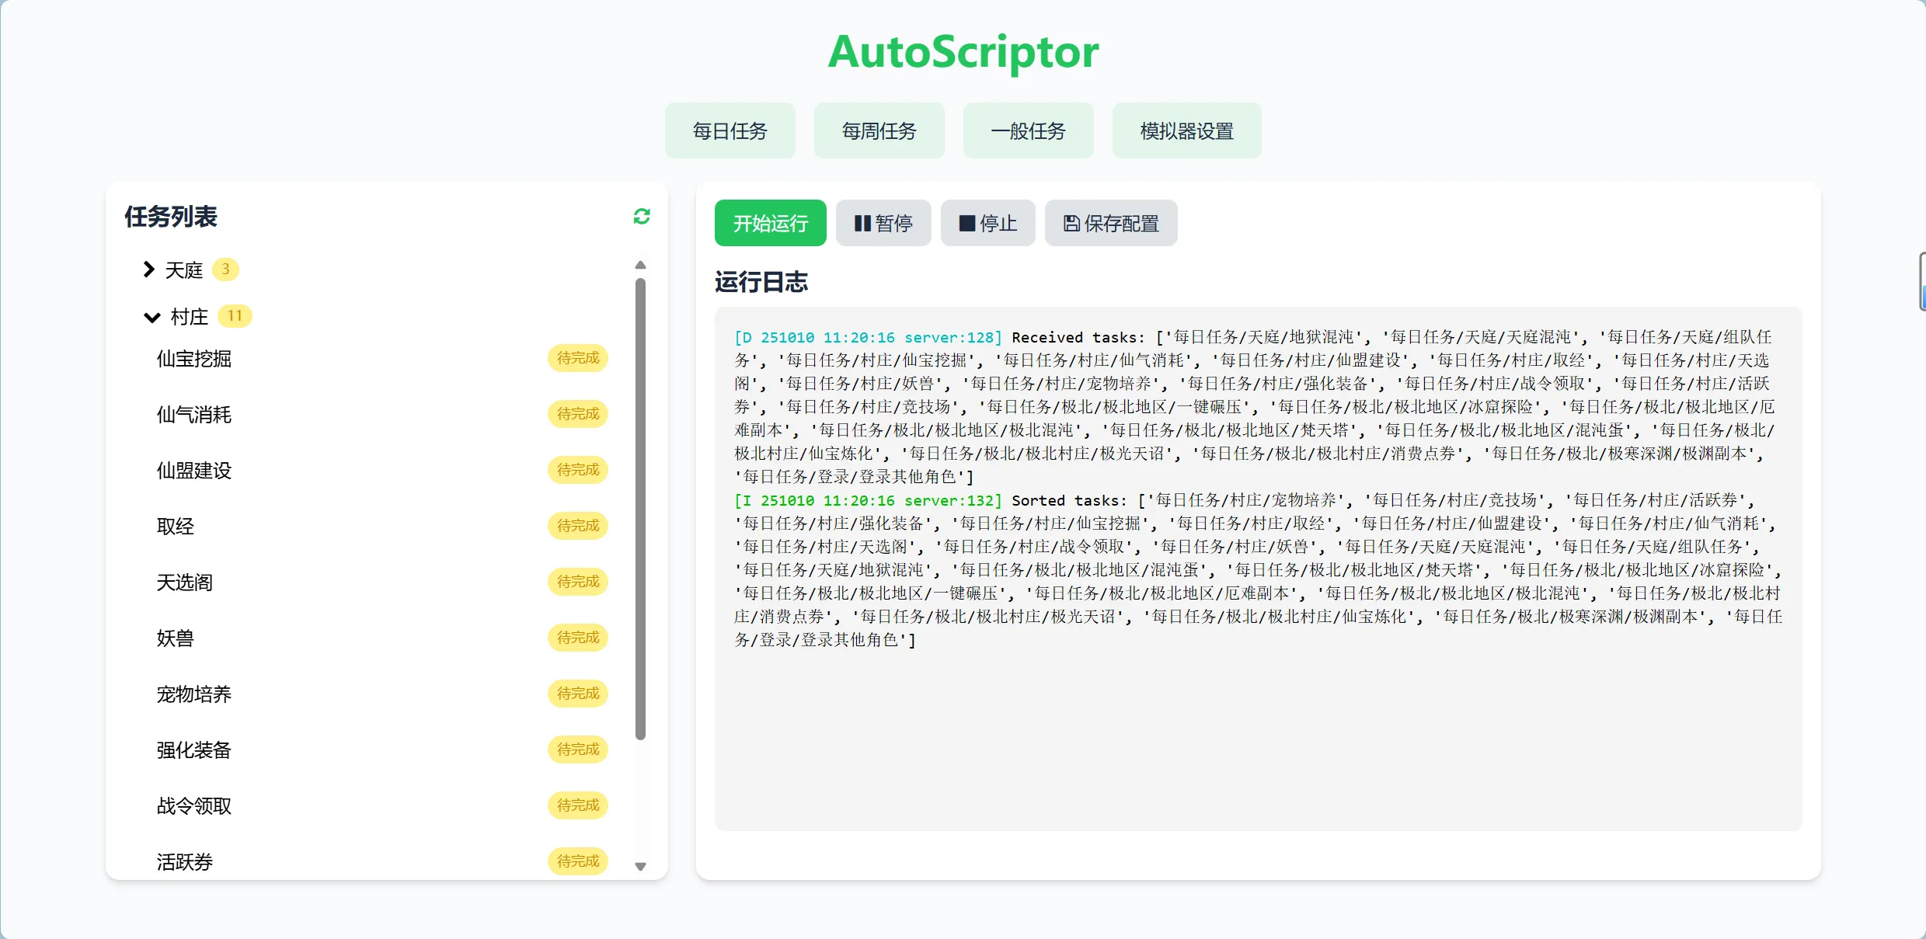Viewport: 1926px width, 939px height.
Task: Click the 天庭 count badge 3
Action: (225, 270)
